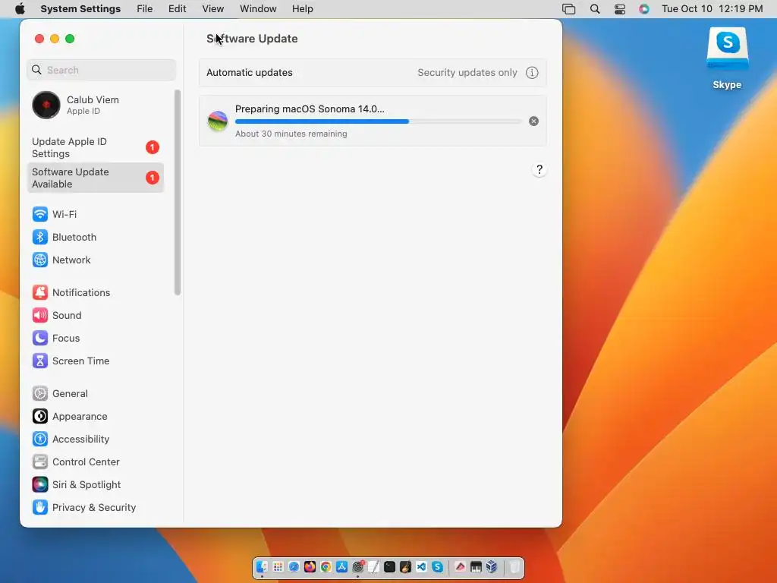Select Update Apple ID Settings item
The height and width of the screenshot is (583, 777).
point(95,148)
